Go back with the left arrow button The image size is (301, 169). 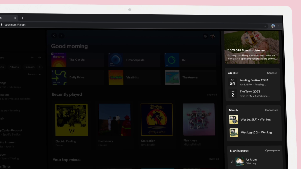click(x=54, y=36)
